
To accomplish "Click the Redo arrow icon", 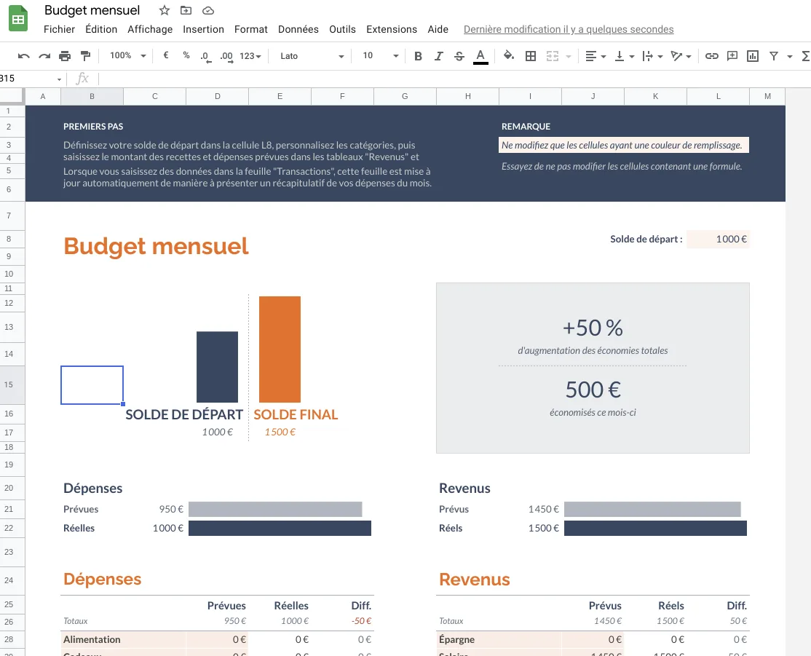I will click(x=44, y=56).
